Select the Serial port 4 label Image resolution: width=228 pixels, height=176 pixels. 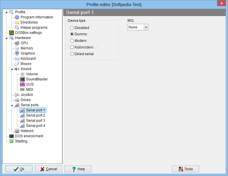click(x=36, y=126)
